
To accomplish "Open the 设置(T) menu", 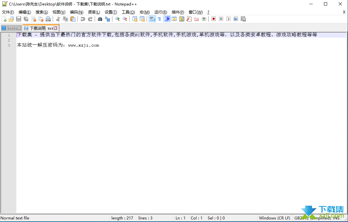I will click(111, 12).
